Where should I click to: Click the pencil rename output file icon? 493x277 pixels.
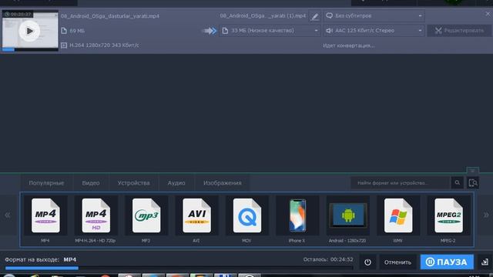(x=314, y=16)
